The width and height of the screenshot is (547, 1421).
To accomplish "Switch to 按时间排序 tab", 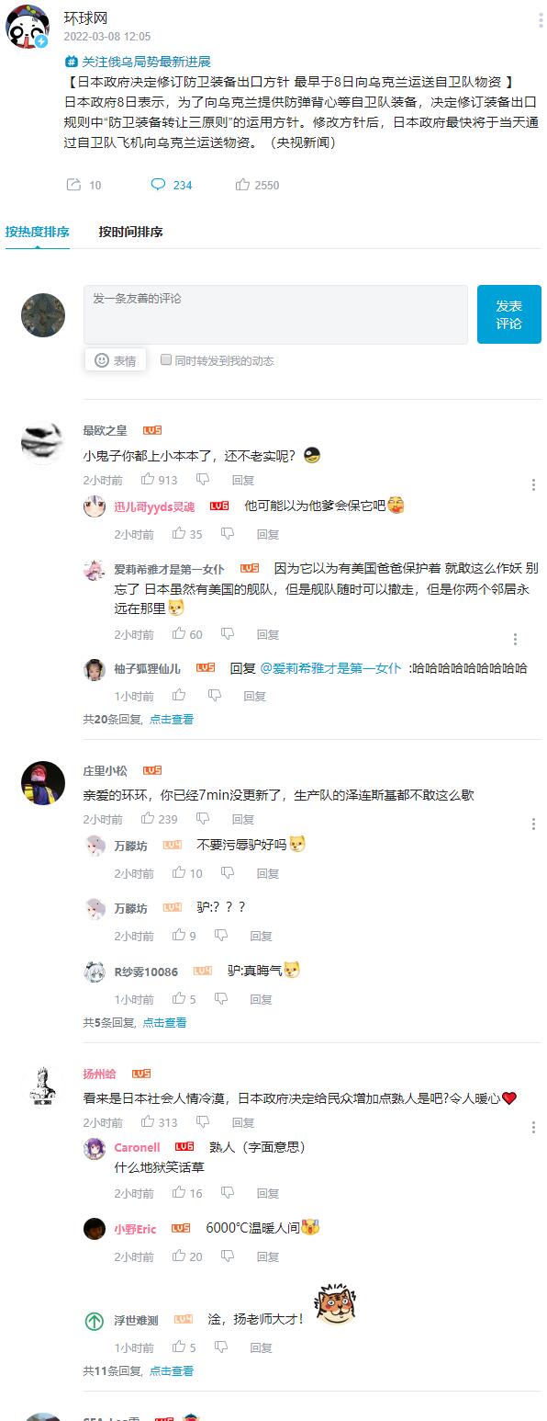I will click(x=131, y=232).
